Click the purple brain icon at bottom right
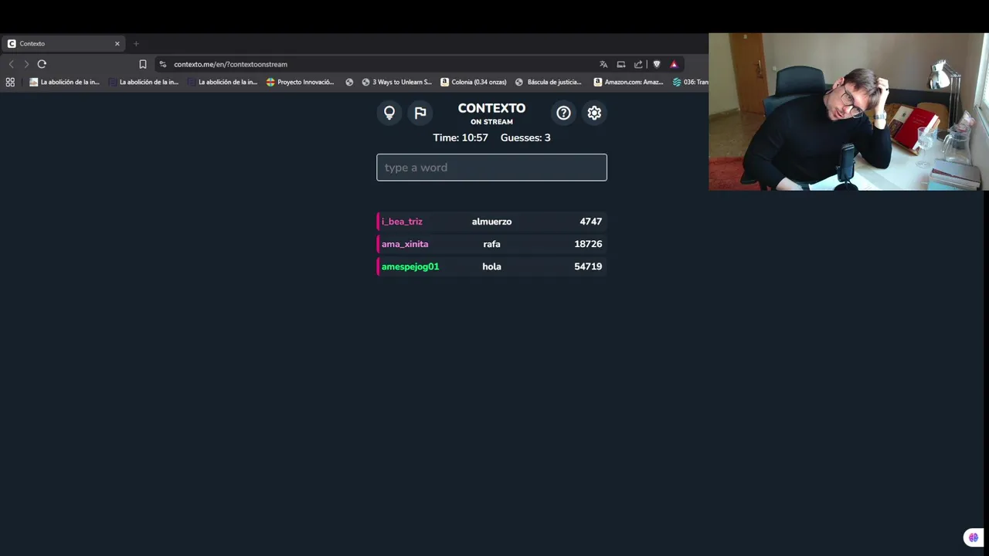The image size is (989, 556). point(973,537)
